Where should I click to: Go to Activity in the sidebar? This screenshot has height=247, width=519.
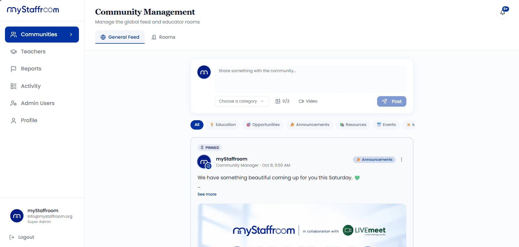point(42,86)
